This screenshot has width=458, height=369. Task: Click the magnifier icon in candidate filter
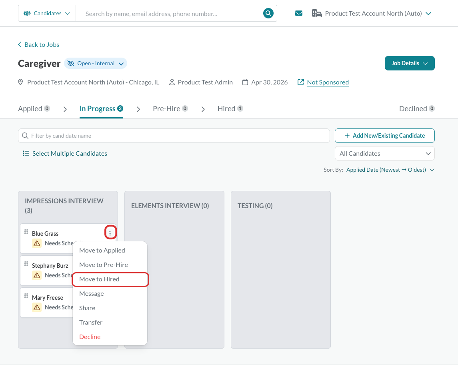25,136
